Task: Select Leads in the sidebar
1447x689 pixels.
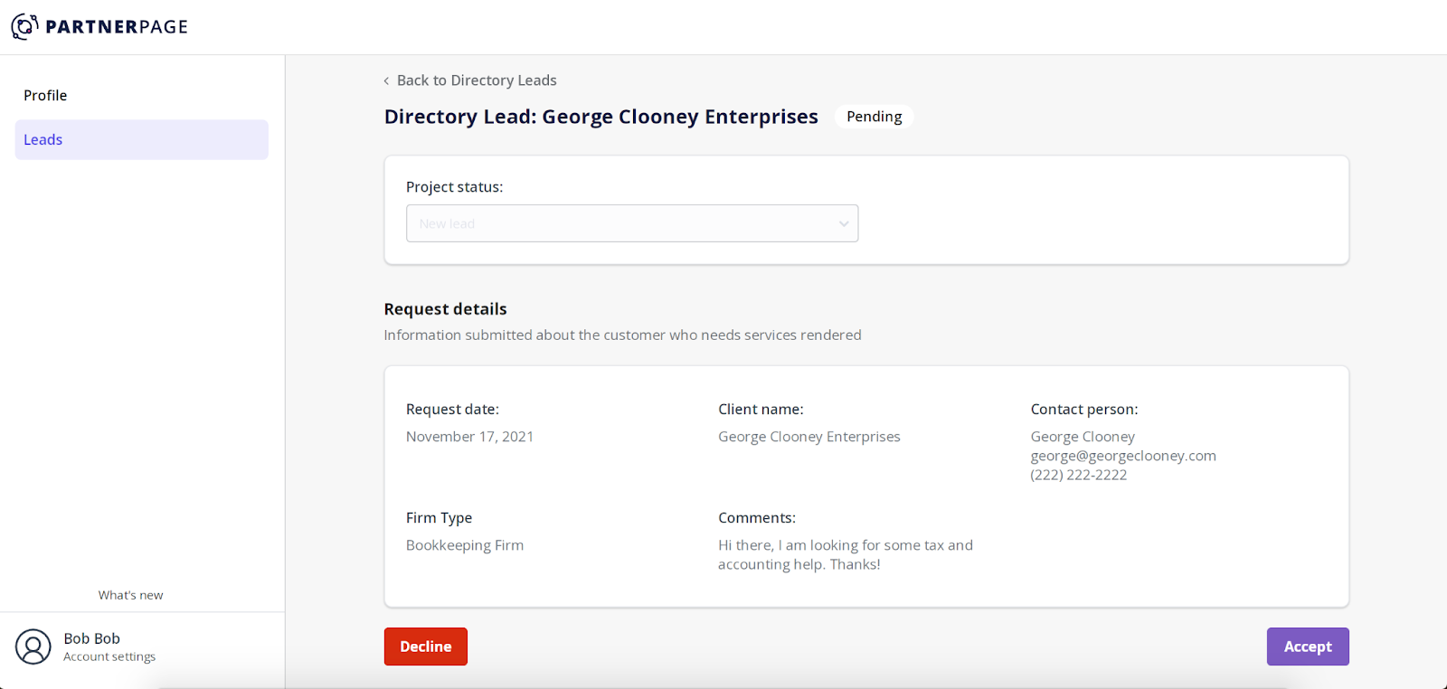Action: point(43,140)
